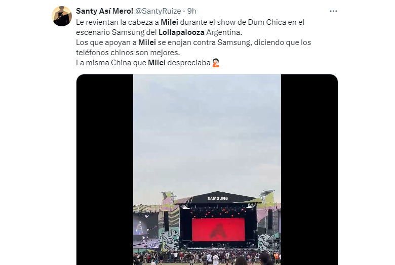Open the @SantyRuize handle link
395x265 pixels.
point(158,11)
